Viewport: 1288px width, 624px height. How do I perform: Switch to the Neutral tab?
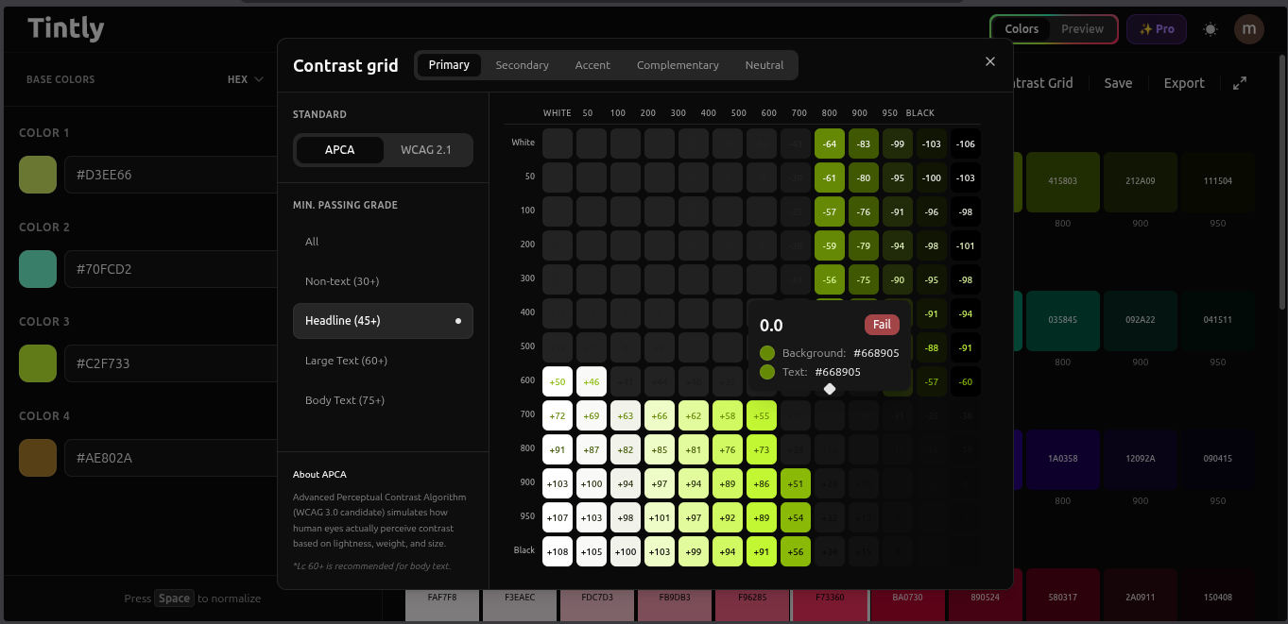(x=764, y=65)
